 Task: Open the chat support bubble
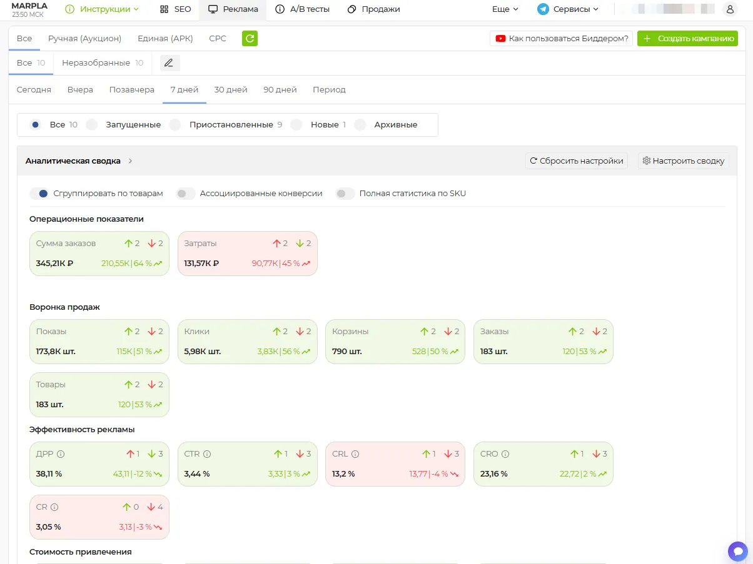738,552
